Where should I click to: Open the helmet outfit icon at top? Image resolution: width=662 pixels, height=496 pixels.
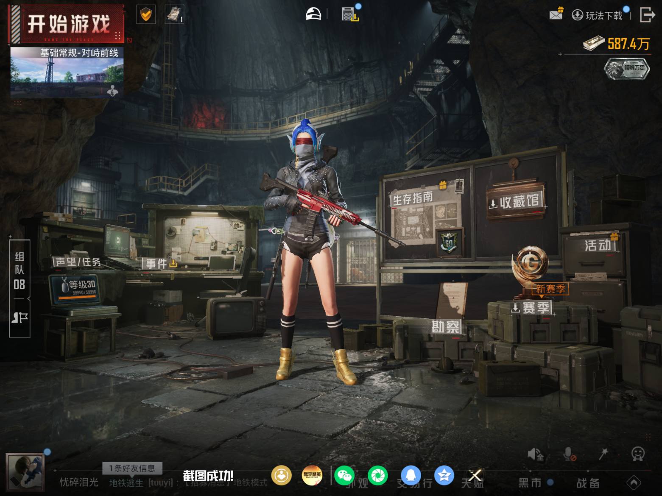pyautogui.click(x=314, y=14)
